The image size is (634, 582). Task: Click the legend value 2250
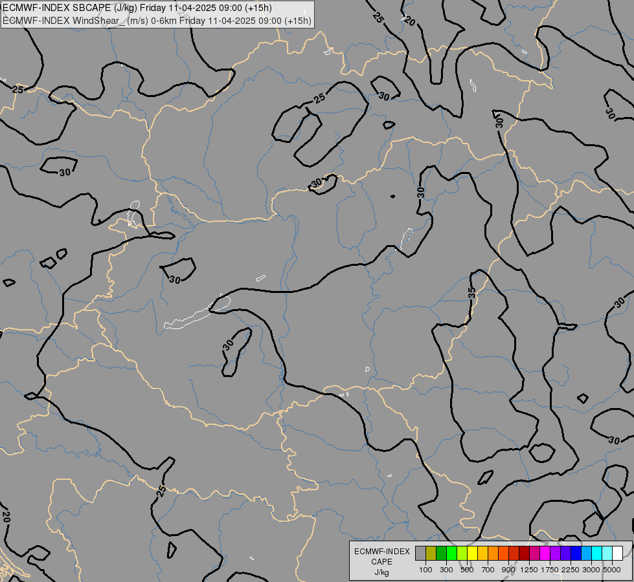pos(571,570)
